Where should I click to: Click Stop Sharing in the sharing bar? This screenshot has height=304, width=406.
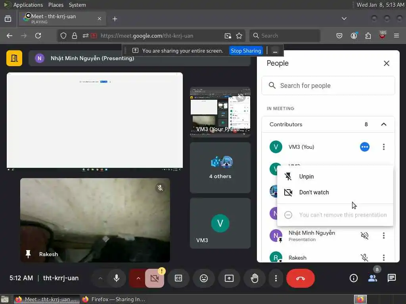(246, 51)
